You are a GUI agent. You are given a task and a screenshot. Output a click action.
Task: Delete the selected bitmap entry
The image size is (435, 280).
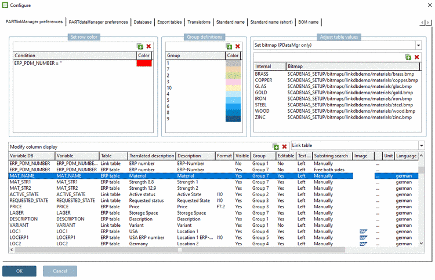(x=416, y=57)
